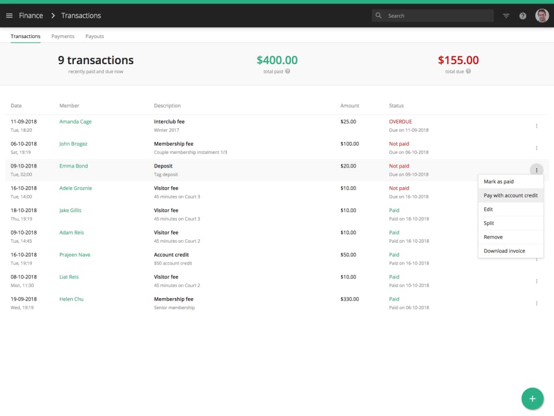Click the 9 transactions heading
This screenshot has width=554, height=416.
96,60
